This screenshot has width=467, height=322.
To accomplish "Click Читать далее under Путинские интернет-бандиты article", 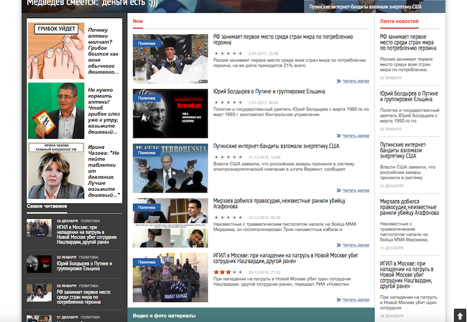I will tap(353, 190).
